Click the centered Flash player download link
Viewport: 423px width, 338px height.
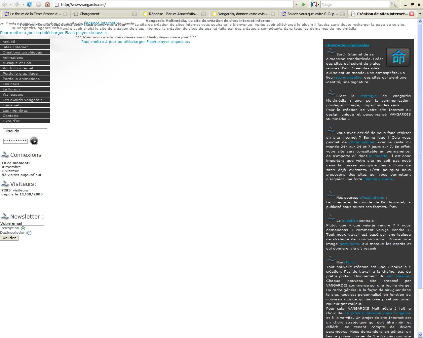point(135,42)
